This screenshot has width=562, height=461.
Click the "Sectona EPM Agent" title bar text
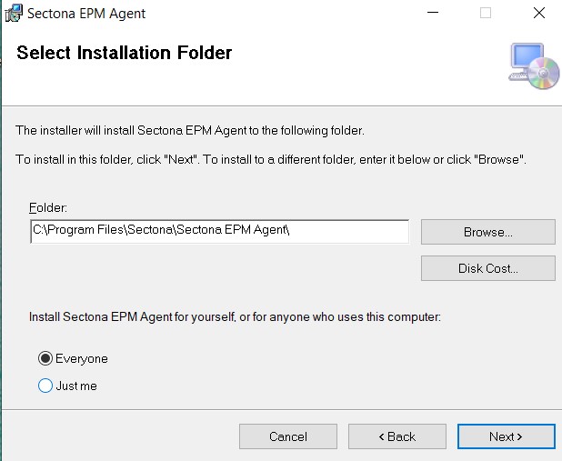click(86, 14)
